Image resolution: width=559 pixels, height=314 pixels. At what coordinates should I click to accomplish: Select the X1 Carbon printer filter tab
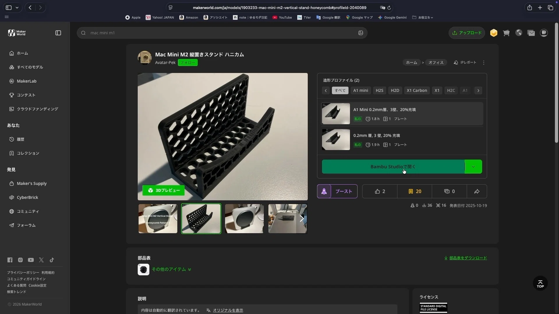click(x=417, y=90)
